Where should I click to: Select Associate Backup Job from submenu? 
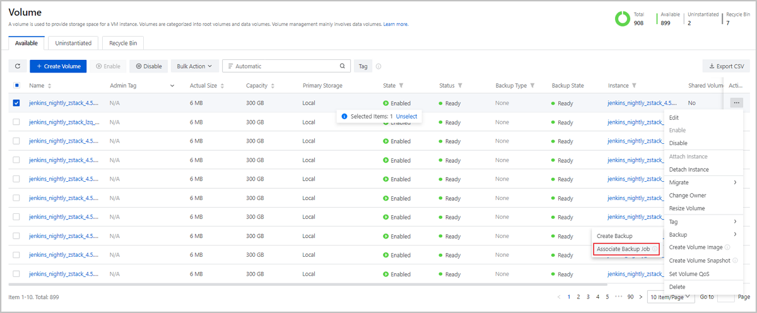[623, 249]
